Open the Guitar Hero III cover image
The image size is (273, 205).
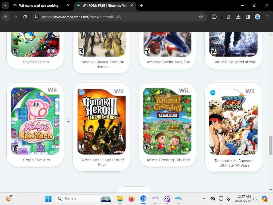point(102,121)
